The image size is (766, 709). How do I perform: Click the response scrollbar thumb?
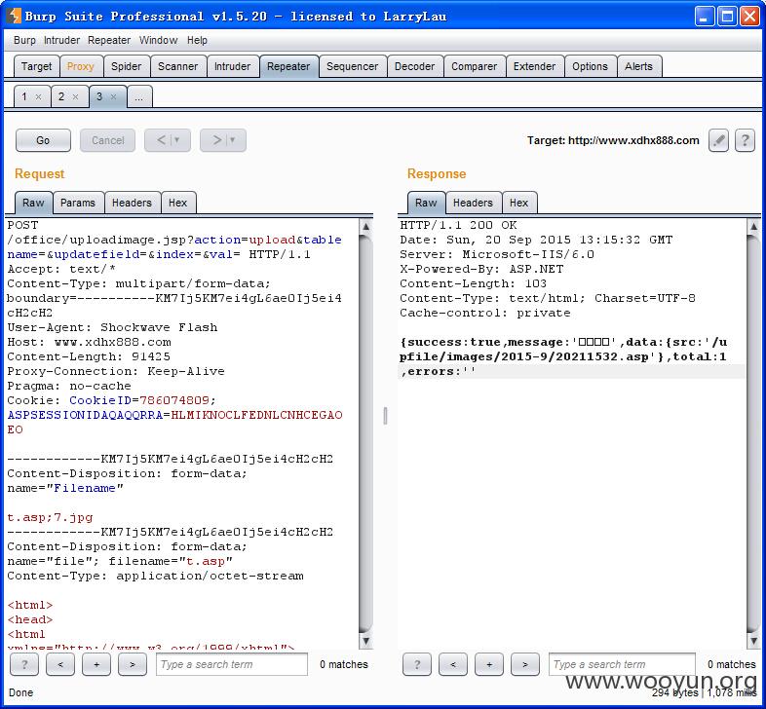point(753,433)
